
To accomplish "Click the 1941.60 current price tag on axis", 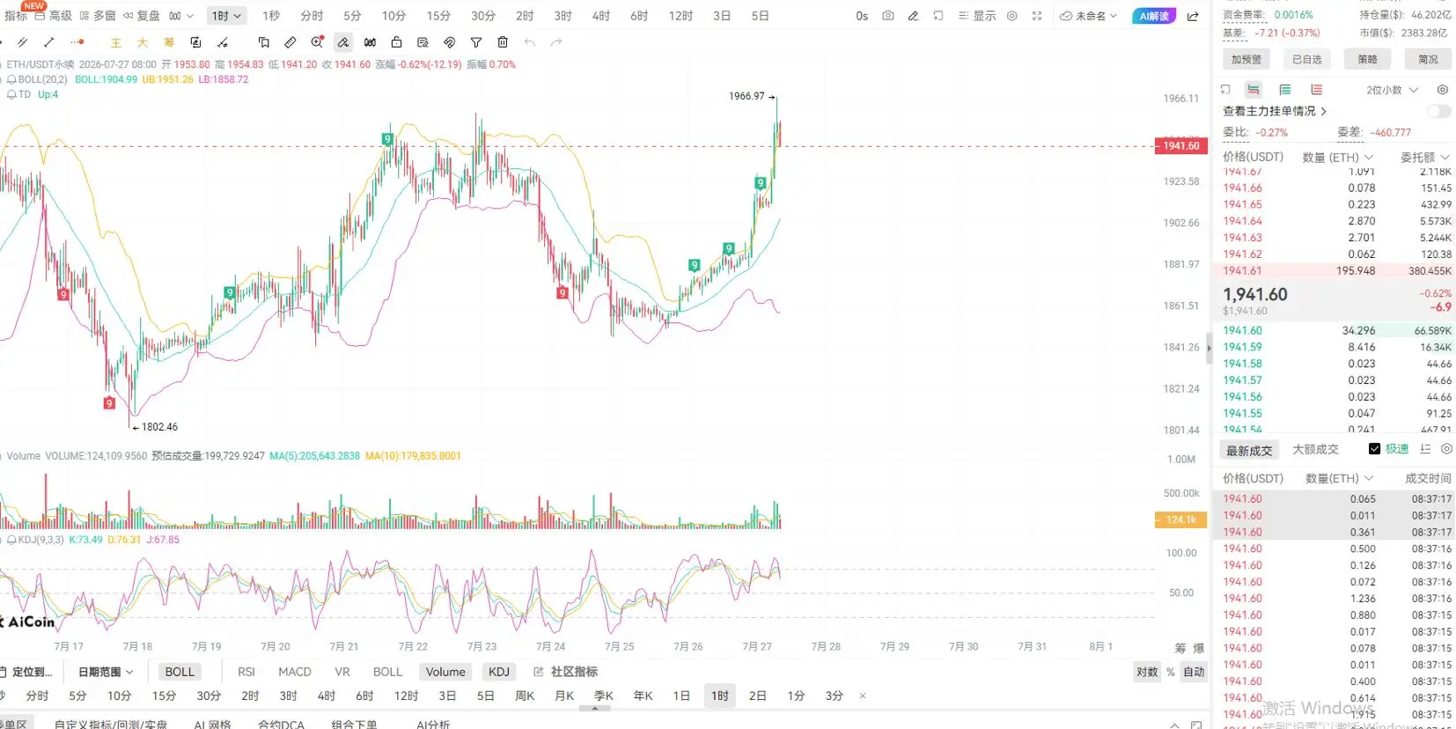I will [x=1180, y=145].
